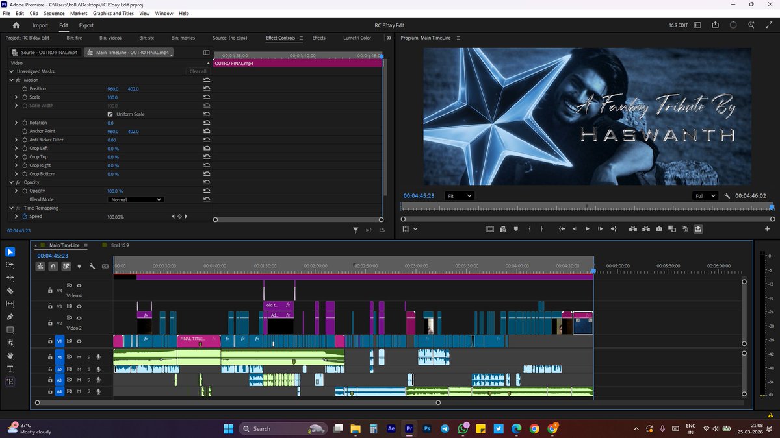780x438 pixels.
Task: Click Add Marker in Program monitor
Action: (516, 228)
